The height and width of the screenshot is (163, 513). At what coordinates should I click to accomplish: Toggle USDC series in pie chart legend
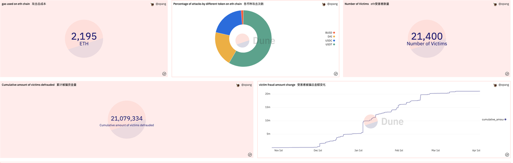click(x=330, y=41)
